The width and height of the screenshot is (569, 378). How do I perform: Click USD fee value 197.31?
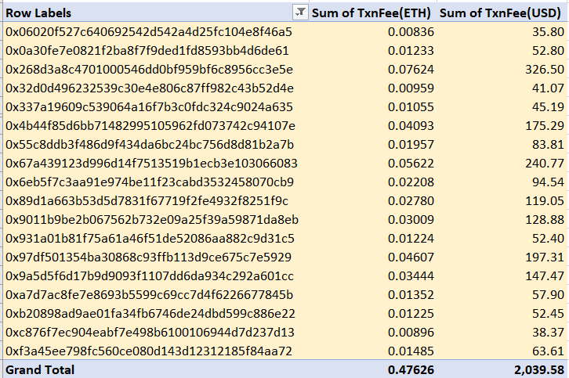tap(545, 257)
